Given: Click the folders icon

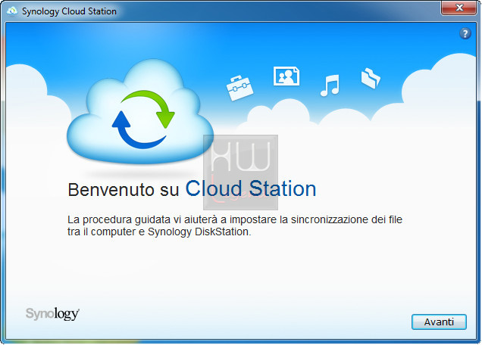Looking at the screenshot, I should pyautogui.click(x=371, y=78).
